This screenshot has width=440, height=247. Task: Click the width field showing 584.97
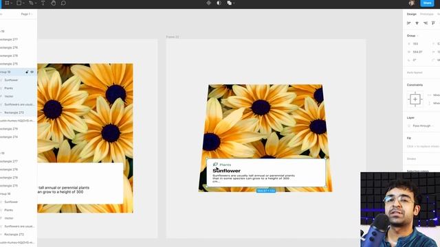tap(417, 52)
